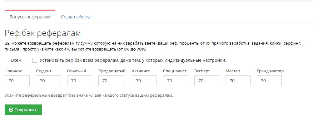Screen dimensions: 318x121
Task: Focus the Продвинутый percentage input
Action: pyautogui.click(x=111, y=81)
